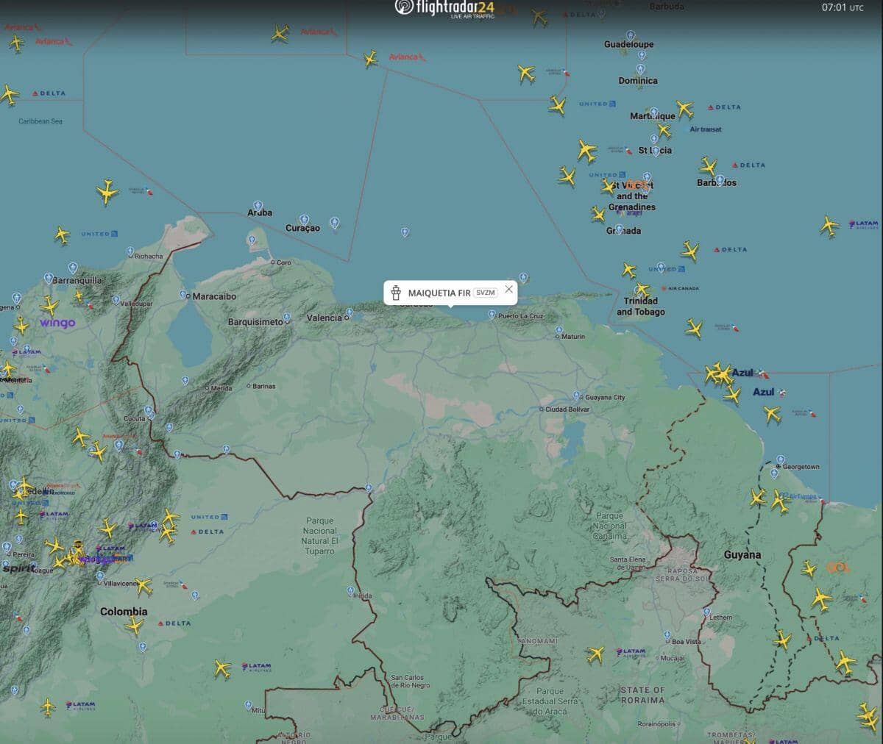This screenshot has height=744, width=883.
Task: Select the LATAM aircraft east of Barbados
Action: pos(829,226)
